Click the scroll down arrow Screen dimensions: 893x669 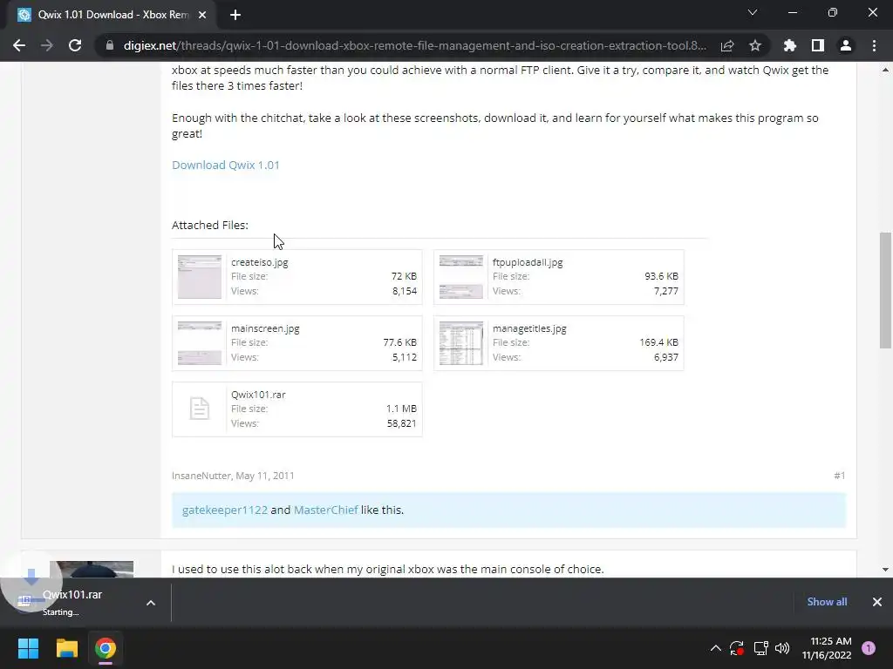[x=885, y=570]
